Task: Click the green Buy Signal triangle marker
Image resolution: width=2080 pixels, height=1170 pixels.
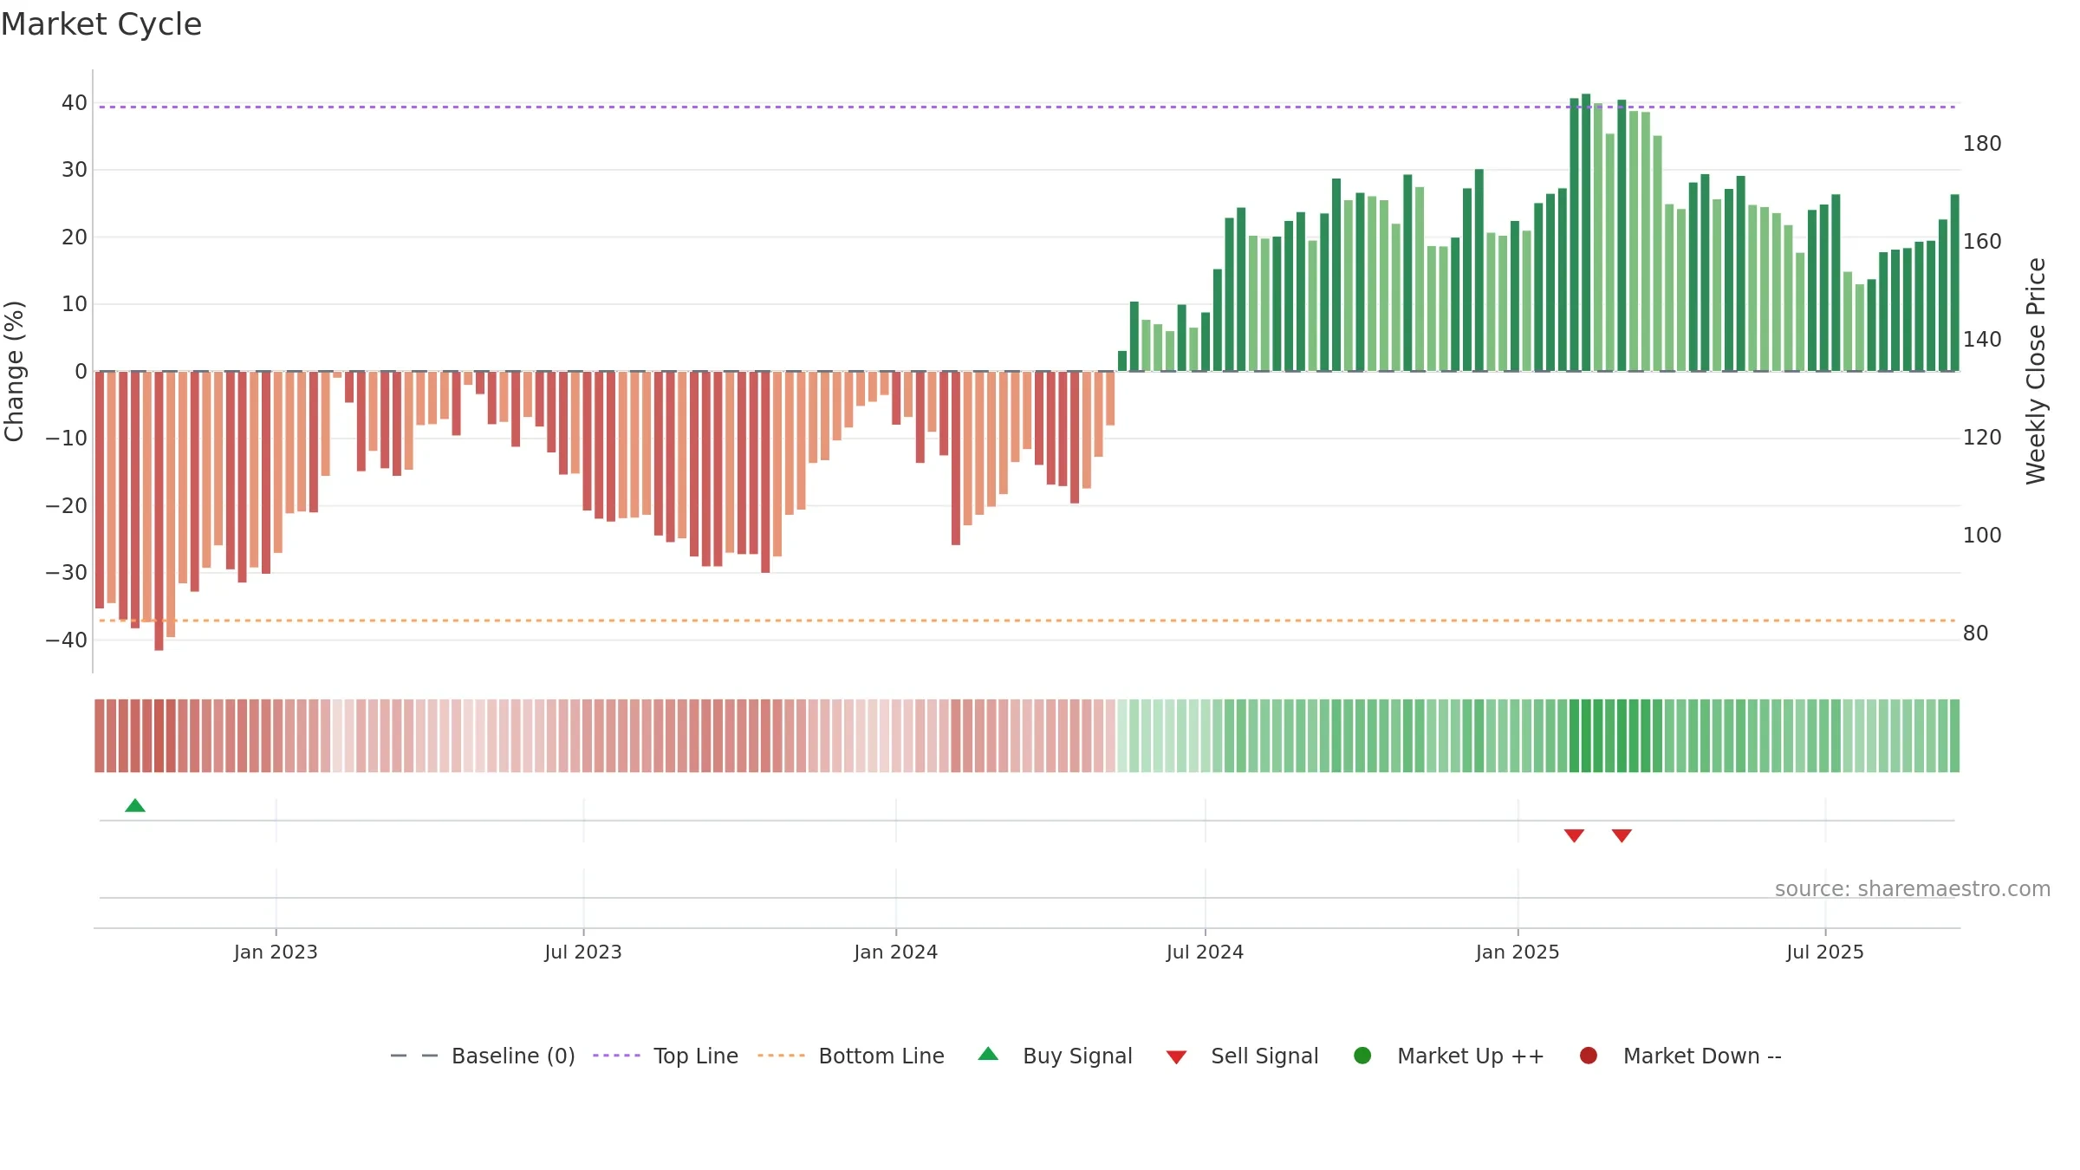Action: [x=135, y=806]
